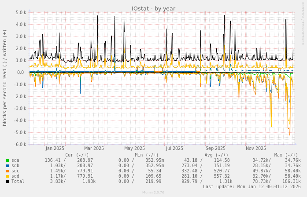Click the blue sdb legend swatch
The height and width of the screenshot is (197, 307).
tap(7, 165)
